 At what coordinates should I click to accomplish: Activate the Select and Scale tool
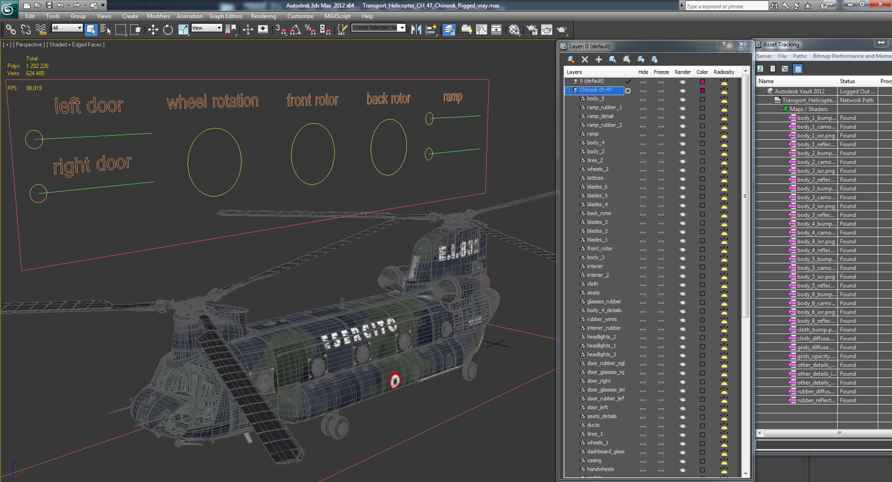[x=183, y=29]
